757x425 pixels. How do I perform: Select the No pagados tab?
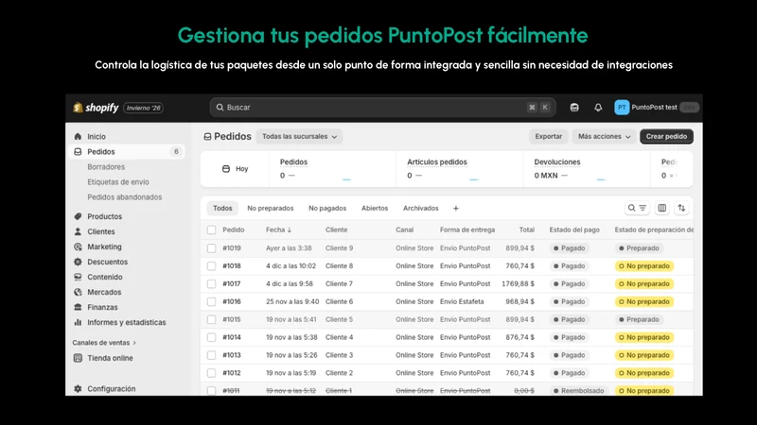(327, 208)
